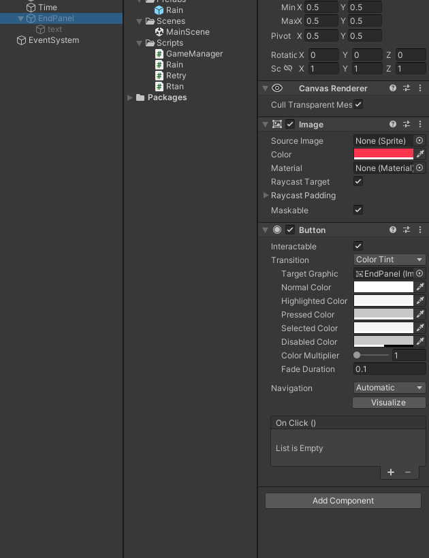Expand Raycast Padding foldout
Screen dimensions: 429x558
[x=266, y=195]
